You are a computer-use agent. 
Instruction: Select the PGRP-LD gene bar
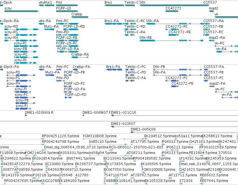pos(67,11)
